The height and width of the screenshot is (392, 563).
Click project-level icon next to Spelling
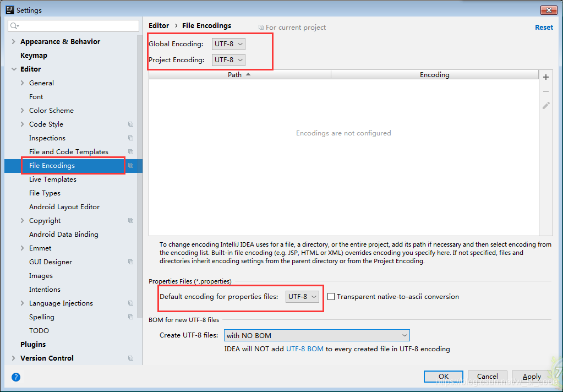click(130, 317)
